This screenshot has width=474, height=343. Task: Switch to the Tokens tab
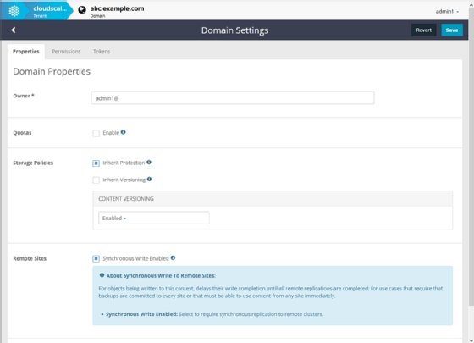point(102,52)
